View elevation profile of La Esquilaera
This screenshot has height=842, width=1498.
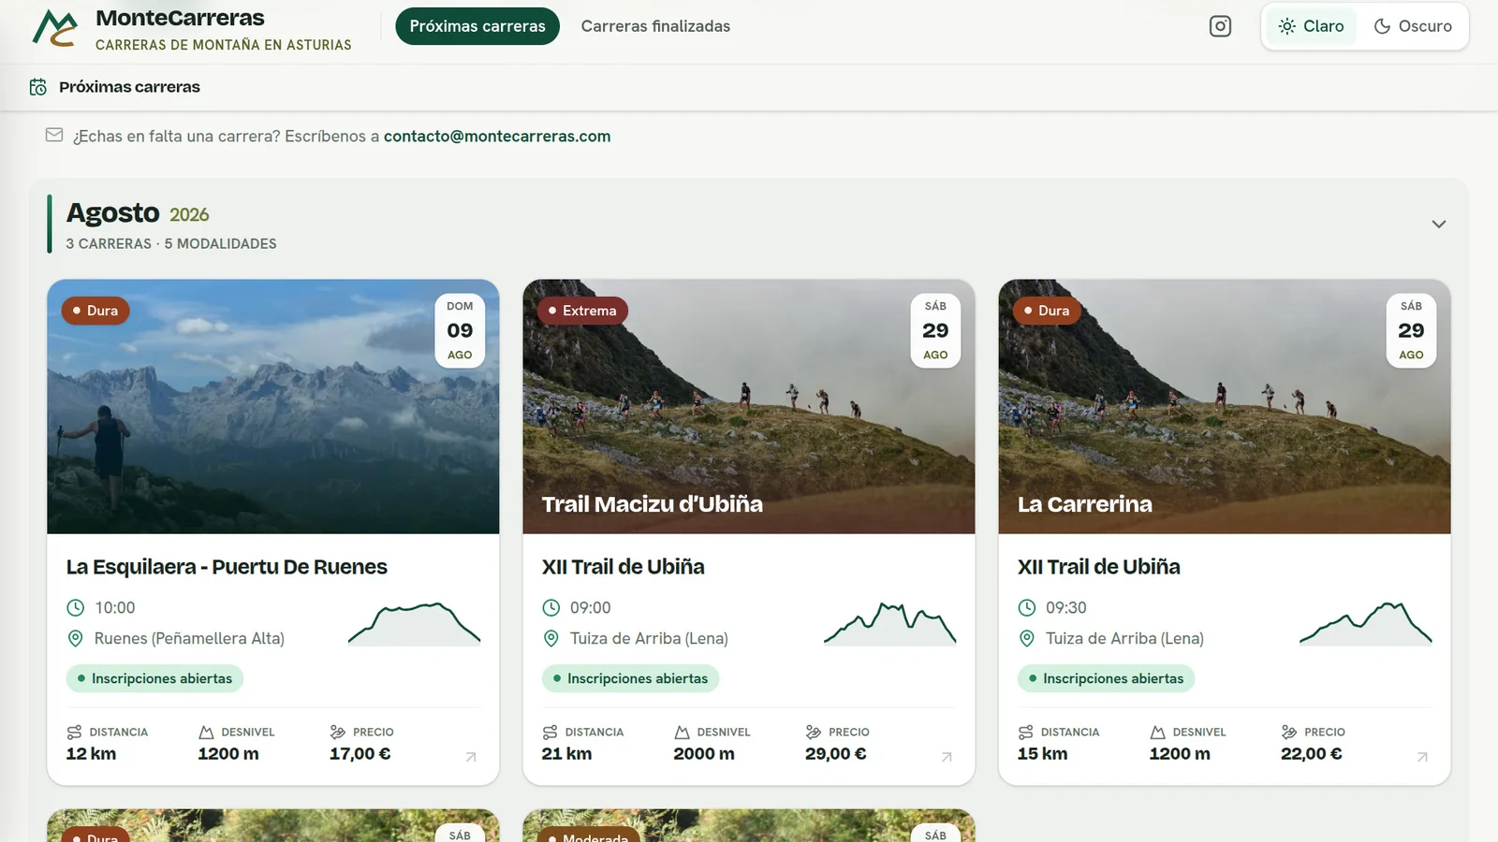click(x=414, y=624)
